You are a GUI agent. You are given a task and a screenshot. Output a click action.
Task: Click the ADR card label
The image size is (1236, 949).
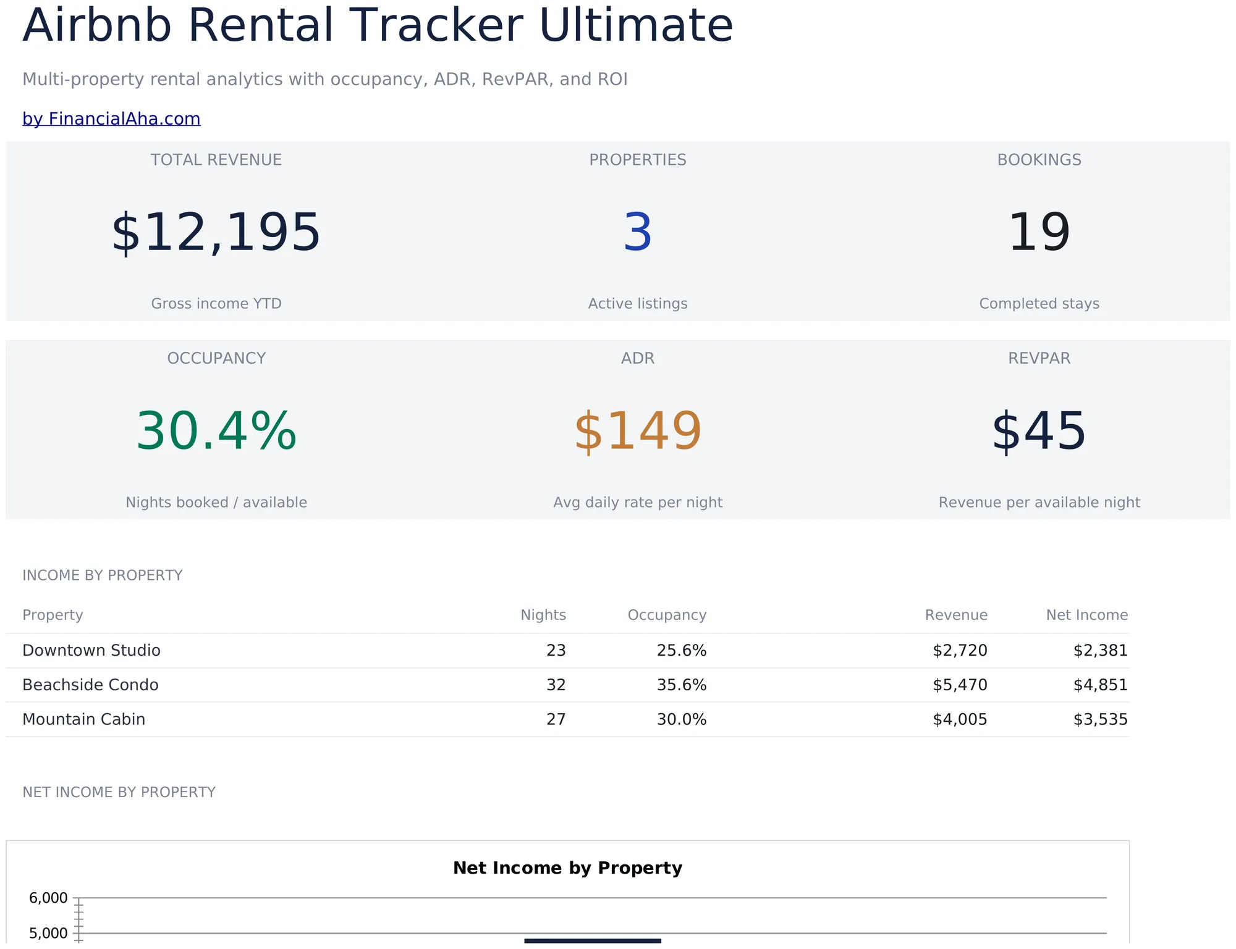[x=638, y=359]
